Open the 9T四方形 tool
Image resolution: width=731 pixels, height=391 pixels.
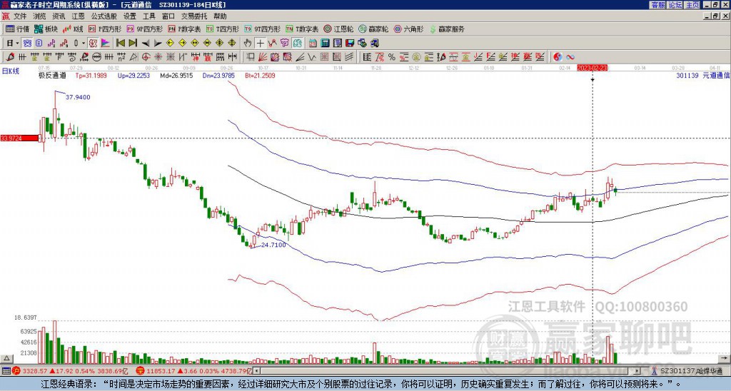click(263, 29)
